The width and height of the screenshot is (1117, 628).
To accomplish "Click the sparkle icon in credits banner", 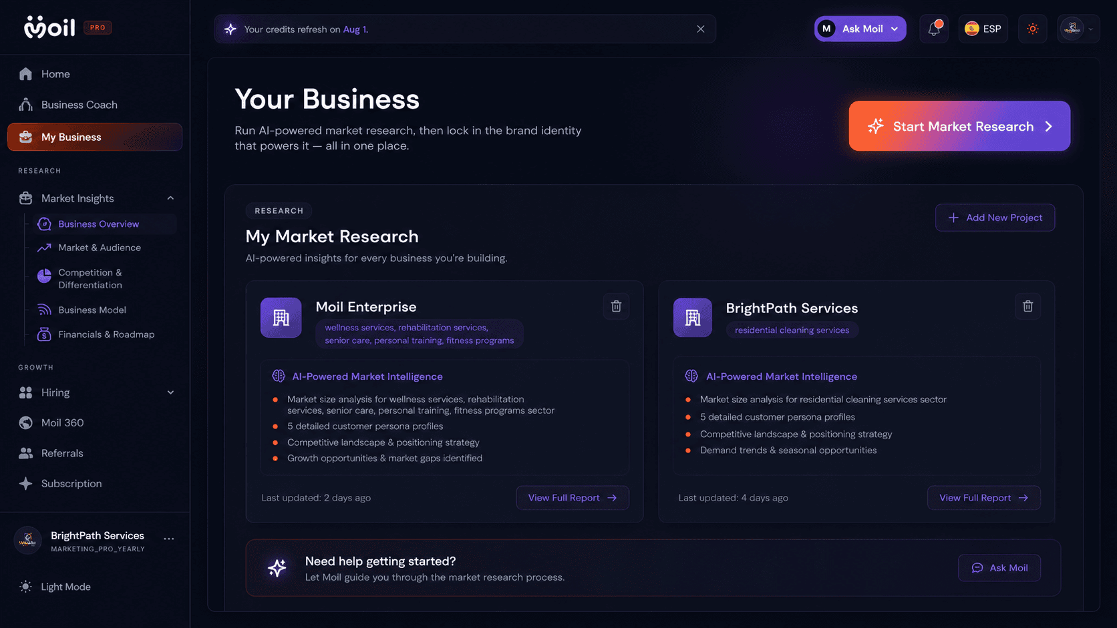I will [230, 29].
